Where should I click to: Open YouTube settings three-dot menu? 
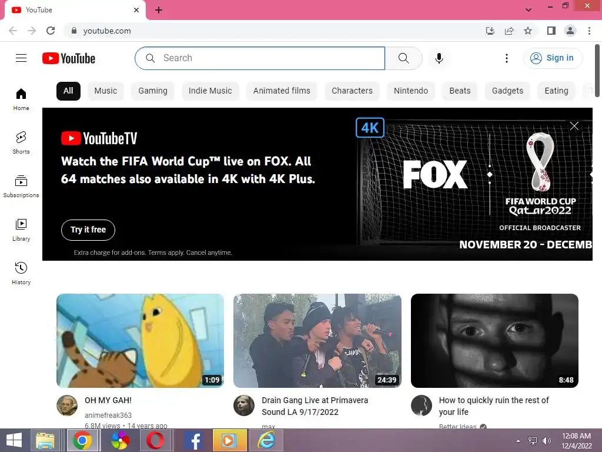(507, 58)
